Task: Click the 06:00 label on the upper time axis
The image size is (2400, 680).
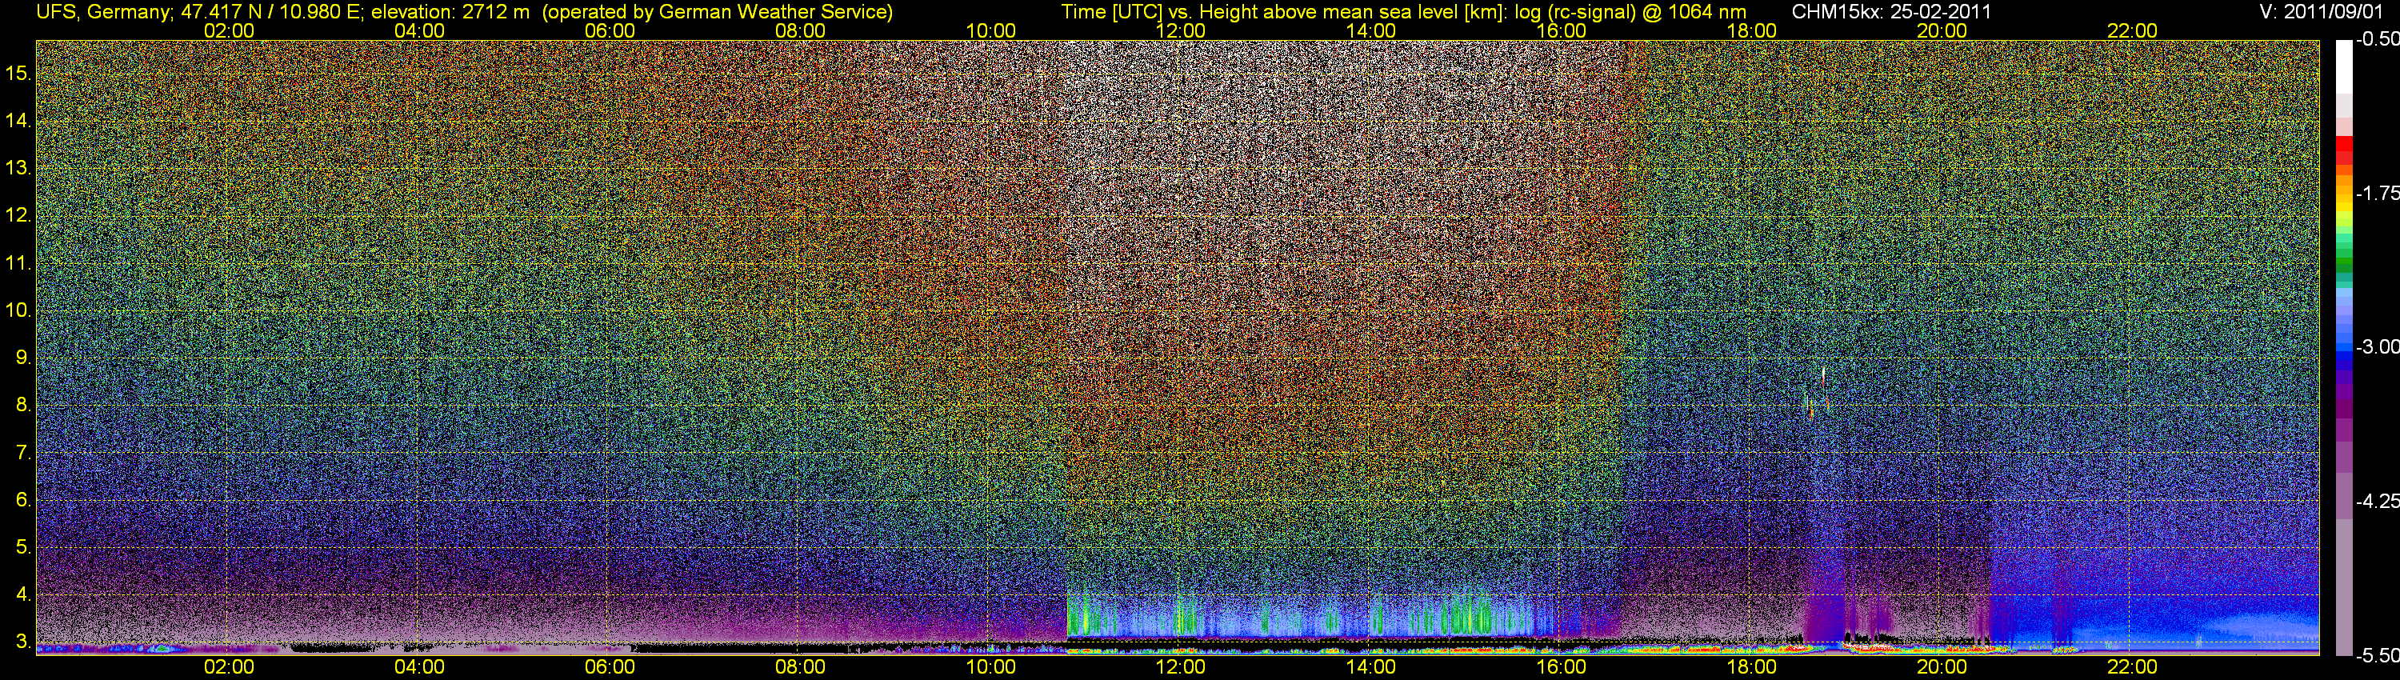Action: point(610,30)
